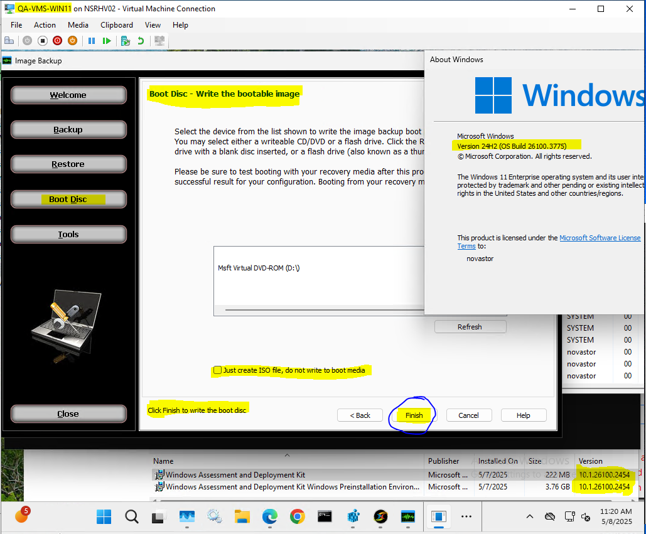Viewport: 646px width, 534px height.
Task: Click the muted volume tray icon
Action: pyautogui.click(x=586, y=517)
